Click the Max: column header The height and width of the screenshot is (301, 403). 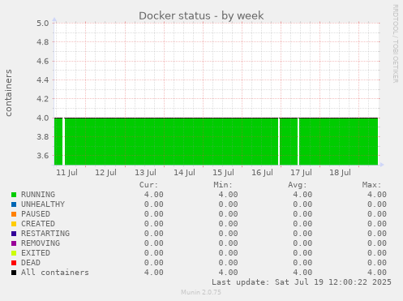(371, 185)
